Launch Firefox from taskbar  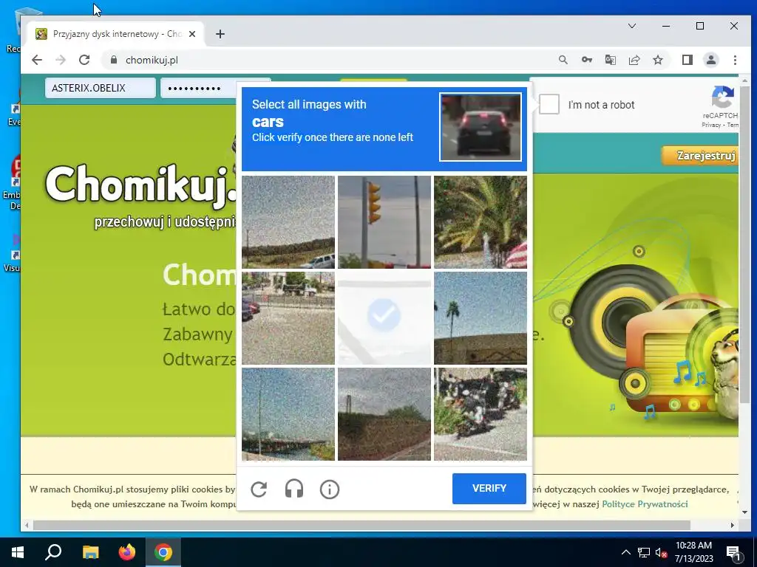click(127, 552)
